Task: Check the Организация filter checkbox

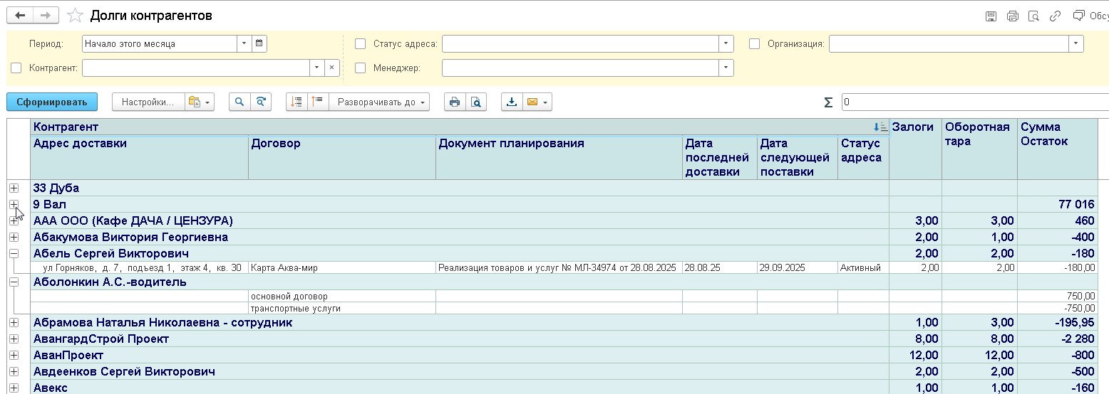Action: [x=754, y=43]
